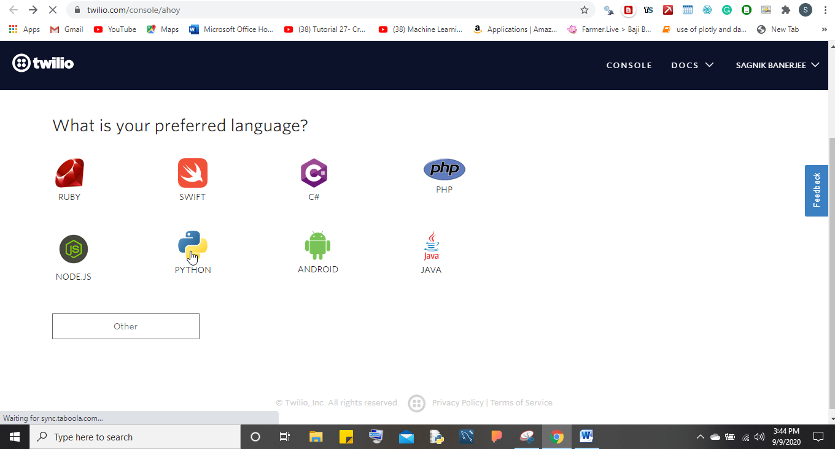
Task: Stop loading the page
Action: pyautogui.click(x=53, y=10)
